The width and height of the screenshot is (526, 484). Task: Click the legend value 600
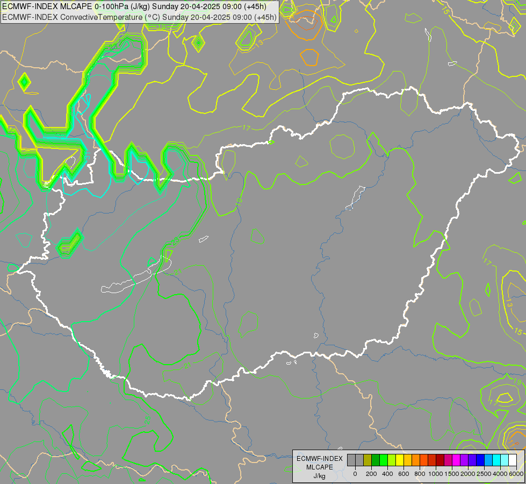[x=403, y=474]
